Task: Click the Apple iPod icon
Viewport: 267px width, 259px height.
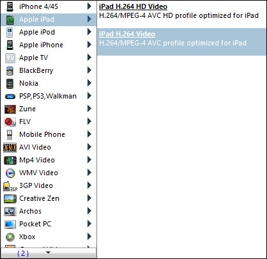Action: (x=10, y=32)
